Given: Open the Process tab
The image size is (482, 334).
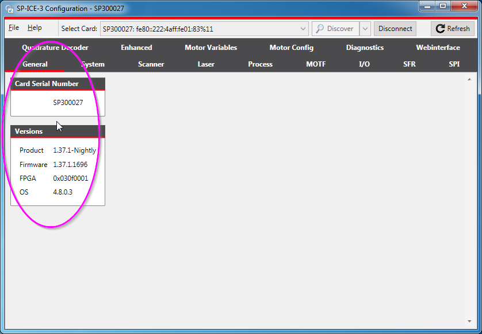Looking at the screenshot, I should [x=259, y=64].
